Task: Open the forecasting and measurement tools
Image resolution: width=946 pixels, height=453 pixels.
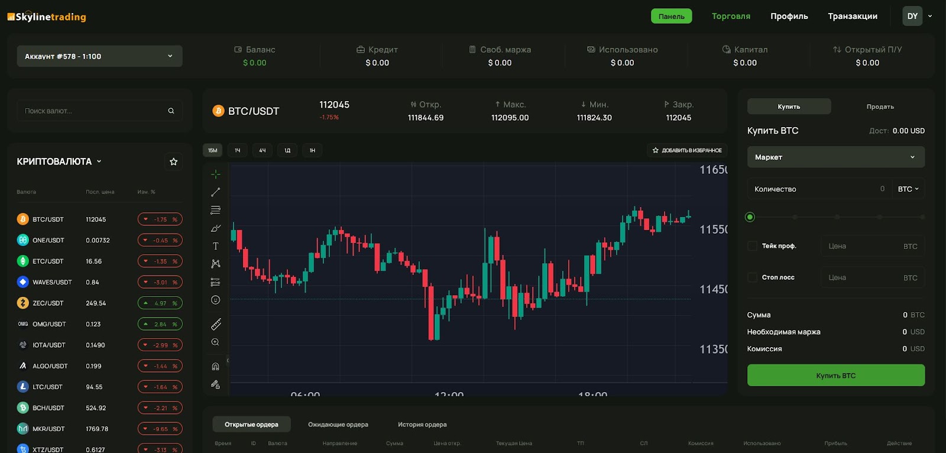Action: 215,282
